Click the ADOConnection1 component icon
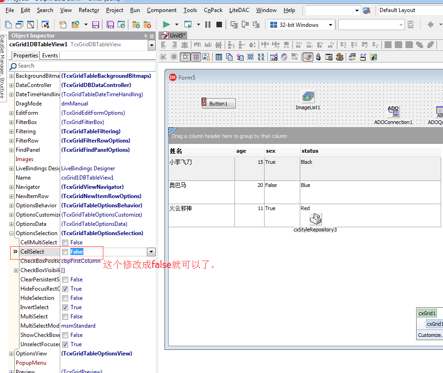This screenshot has width=443, height=373. pos(393,111)
